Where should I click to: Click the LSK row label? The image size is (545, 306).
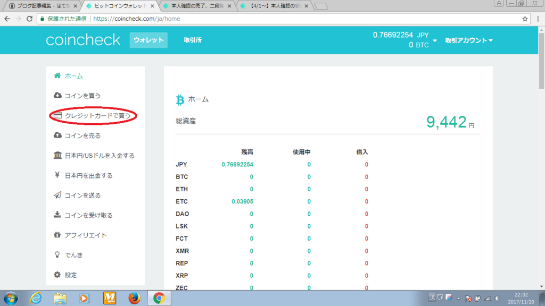coord(182,226)
